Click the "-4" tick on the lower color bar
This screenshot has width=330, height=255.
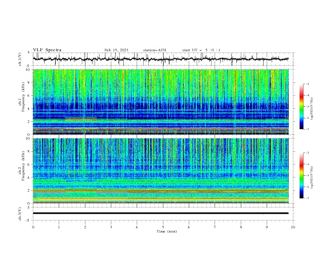point(307,164)
